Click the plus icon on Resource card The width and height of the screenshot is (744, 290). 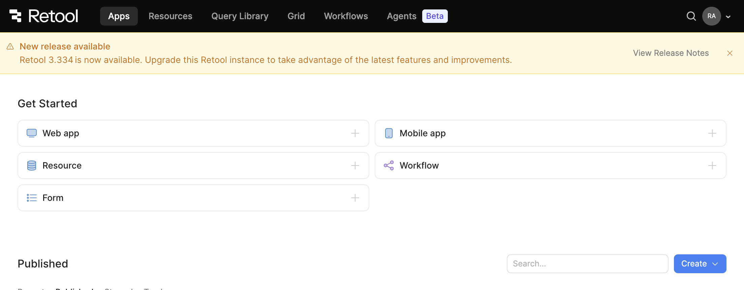pos(355,166)
